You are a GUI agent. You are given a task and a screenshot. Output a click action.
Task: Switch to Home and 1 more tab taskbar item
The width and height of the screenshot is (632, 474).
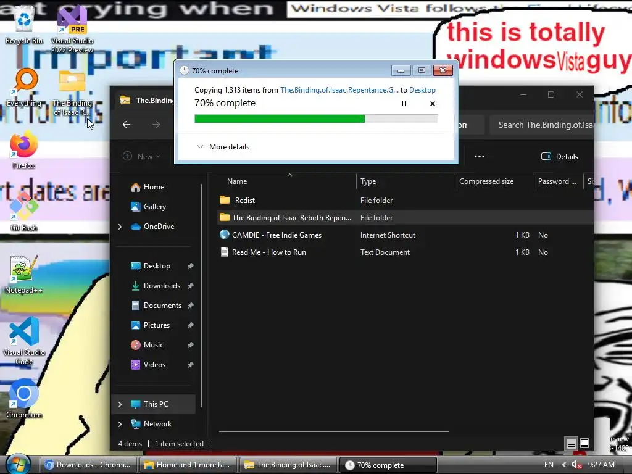188,465
